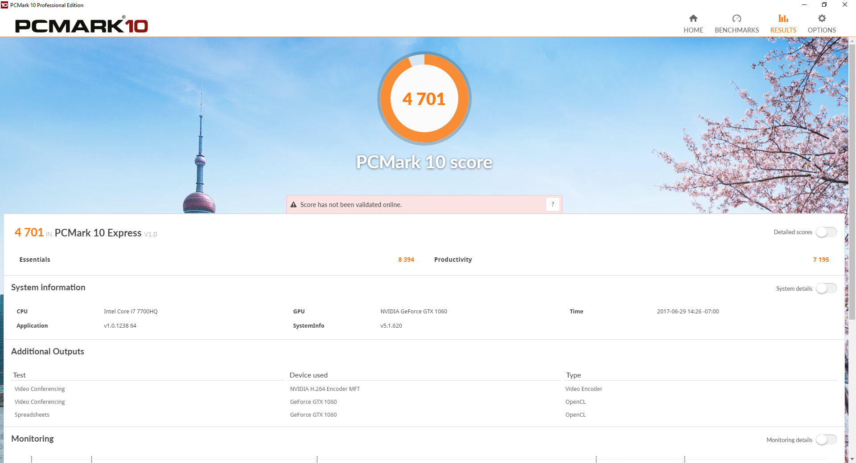Switch to the RESULTS tab

tap(783, 24)
